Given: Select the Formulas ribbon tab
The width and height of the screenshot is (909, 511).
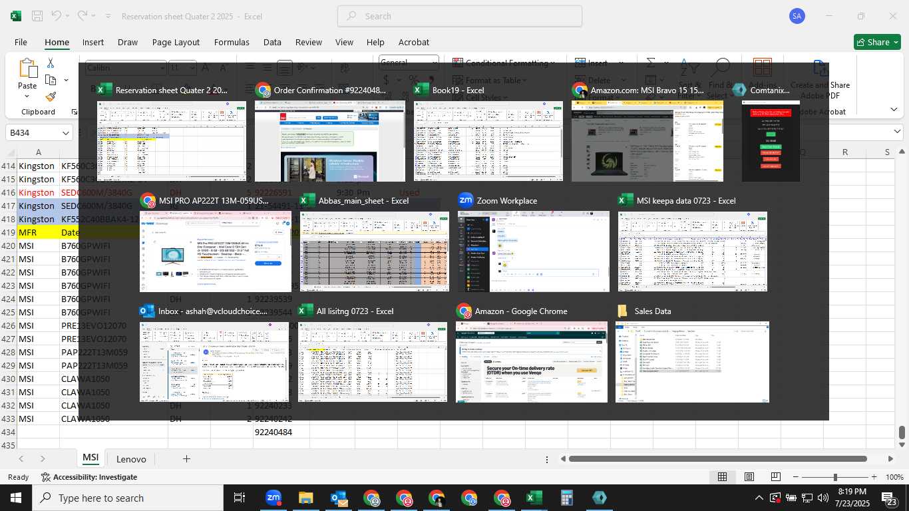Looking at the screenshot, I should [232, 42].
